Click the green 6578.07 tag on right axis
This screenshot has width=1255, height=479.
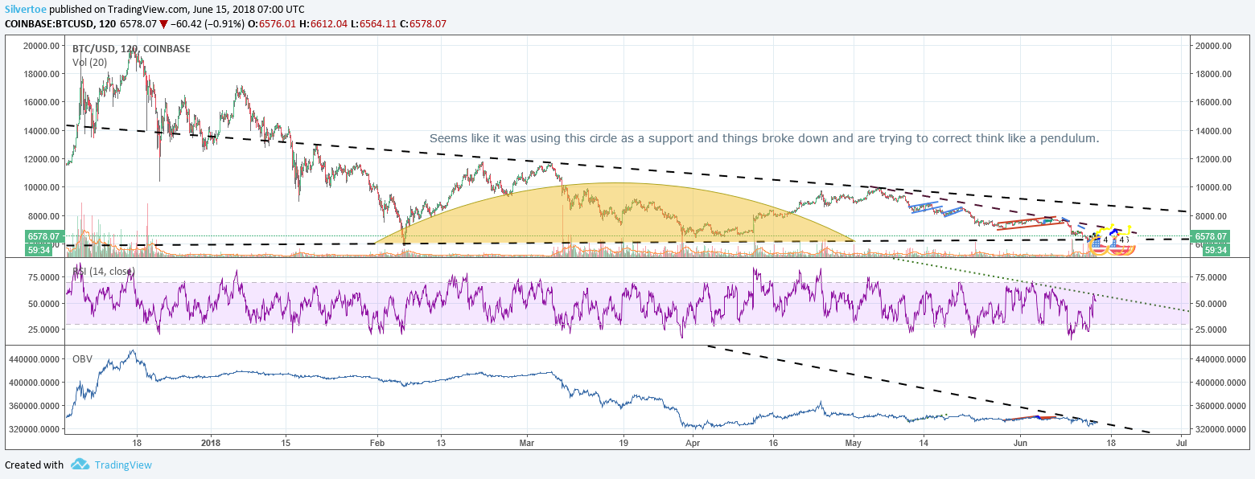[x=1208, y=236]
